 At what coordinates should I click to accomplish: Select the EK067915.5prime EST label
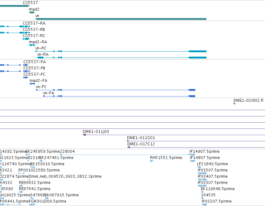[62, 195]
